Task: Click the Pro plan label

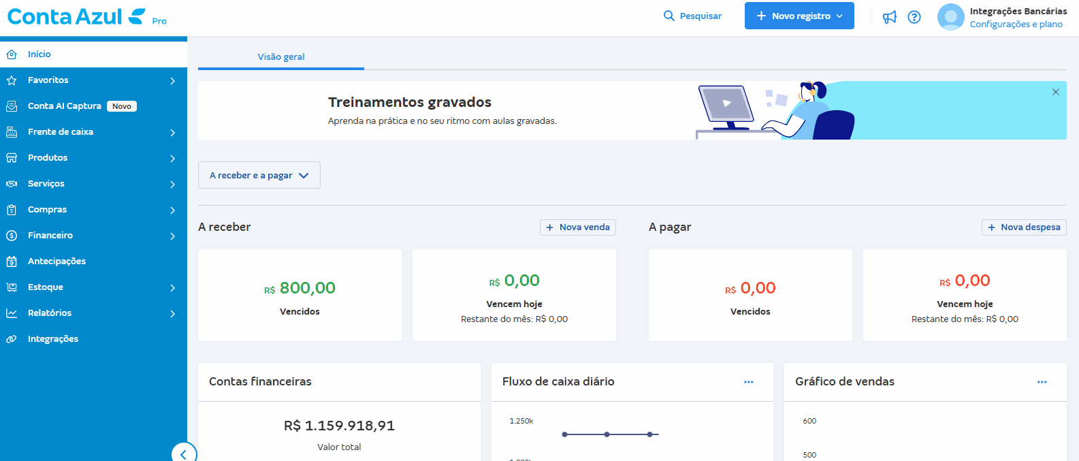Action: 159,21
